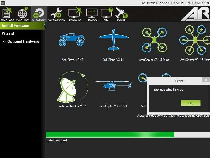The width and height of the screenshot is (210, 158).
Task: Click the Ardupilot free software license link
Action: (x=174, y=116)
